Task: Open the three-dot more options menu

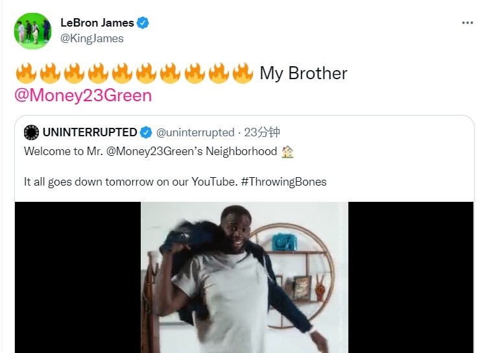Action: point(468,23)
